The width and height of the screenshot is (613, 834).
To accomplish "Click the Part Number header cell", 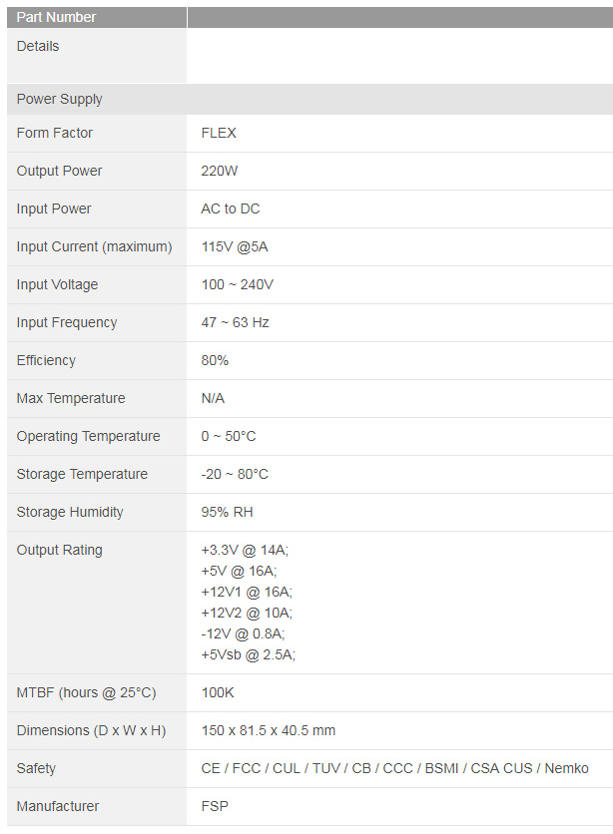I will tap(57, 17).
